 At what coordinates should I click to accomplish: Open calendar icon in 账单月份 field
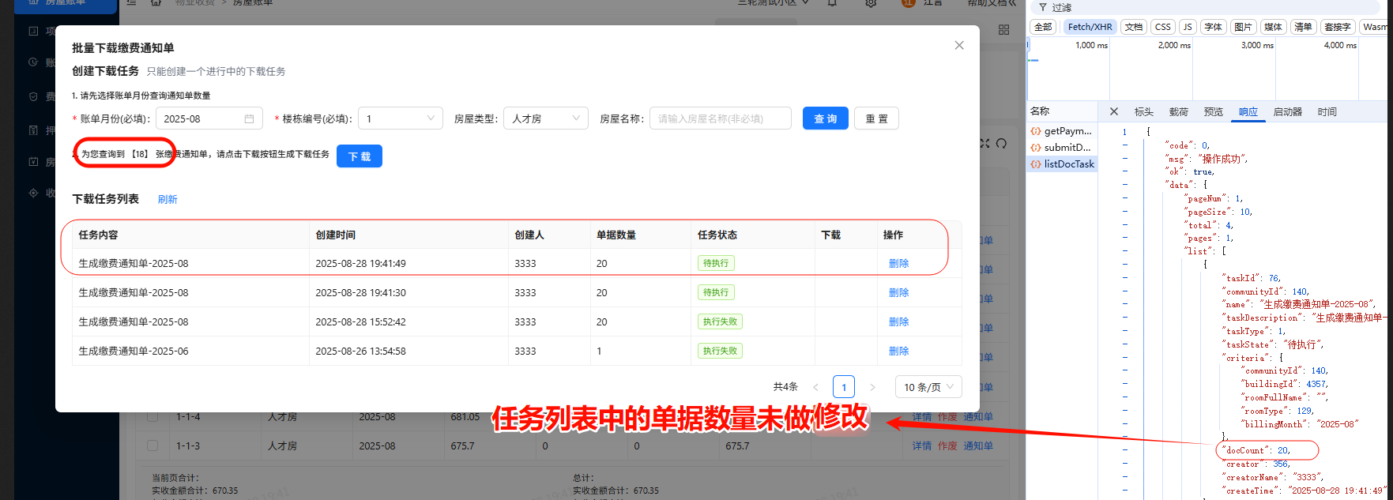click(249, 118)
